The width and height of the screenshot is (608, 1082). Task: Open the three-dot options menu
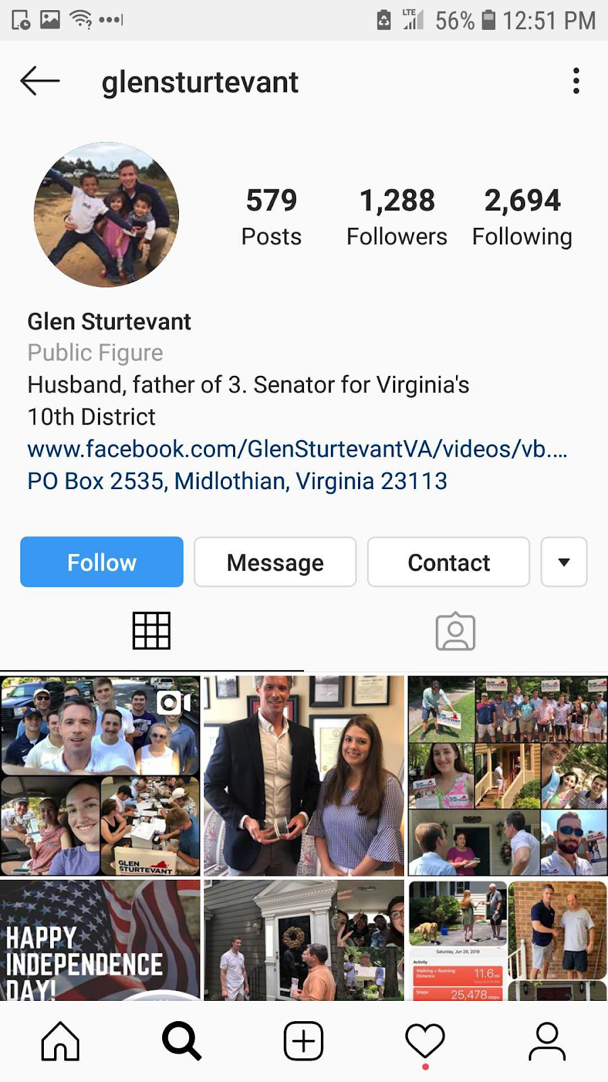coord(576,81)
